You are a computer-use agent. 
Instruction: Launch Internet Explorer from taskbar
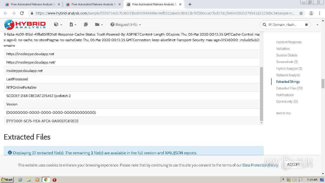point(20,180)
